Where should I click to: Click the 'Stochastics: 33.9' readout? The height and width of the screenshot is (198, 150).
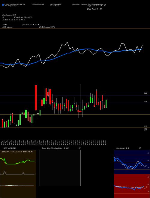point(9,15)
